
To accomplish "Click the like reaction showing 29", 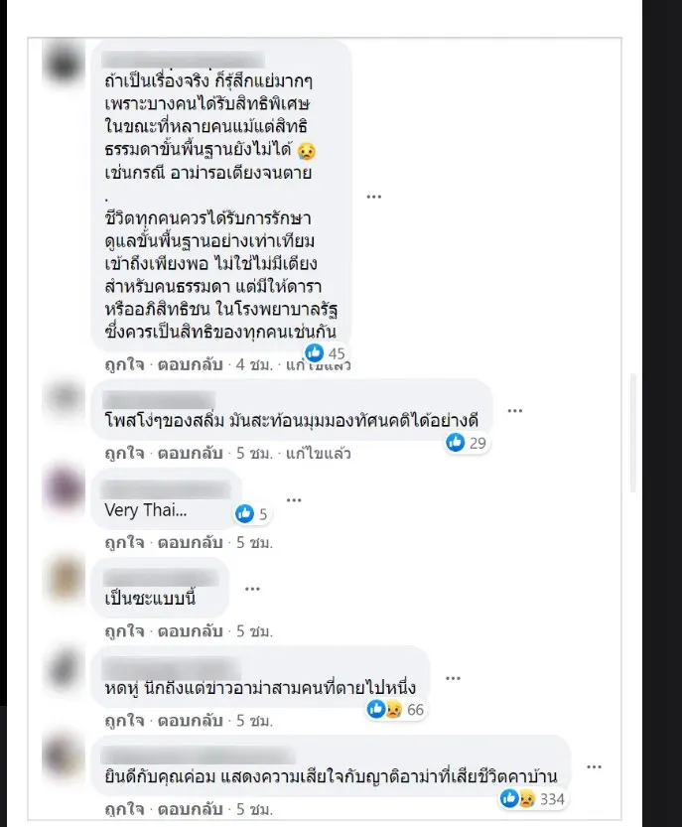I will (x=466, y=443).
